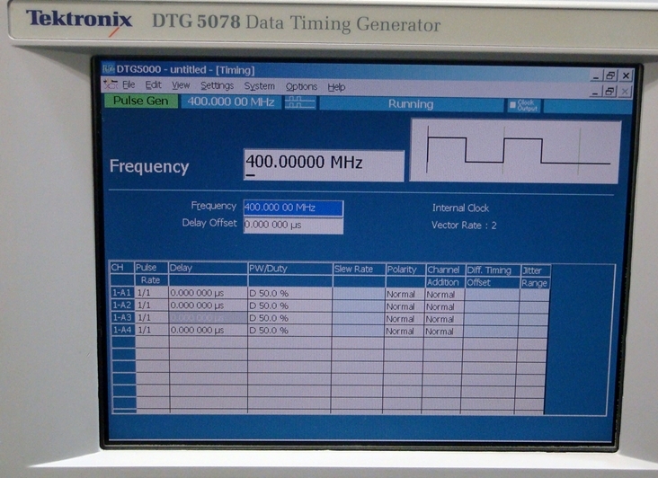Click the Delay Offset input field
Screen dimensions: 658x478
(x=293, y=226)
